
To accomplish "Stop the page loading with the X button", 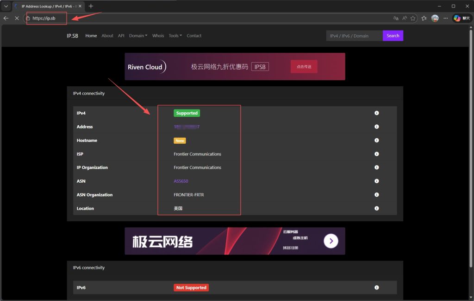I will tap(17, 18).
